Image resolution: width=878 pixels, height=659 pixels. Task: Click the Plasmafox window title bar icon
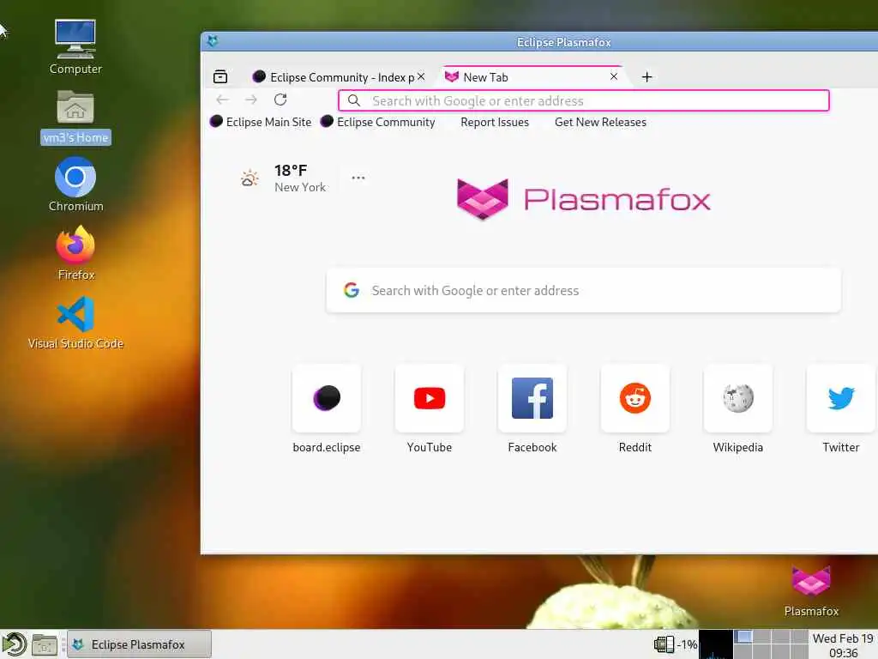coord(213,41)
